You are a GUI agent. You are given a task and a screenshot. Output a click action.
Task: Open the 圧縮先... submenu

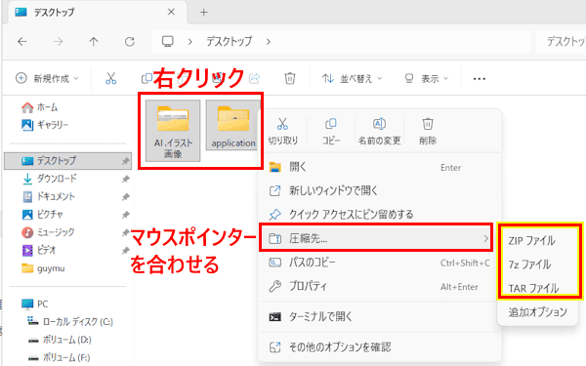(376, 238)
